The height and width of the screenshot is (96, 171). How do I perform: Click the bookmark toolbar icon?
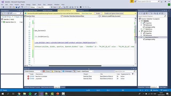(x=81, y=7)
